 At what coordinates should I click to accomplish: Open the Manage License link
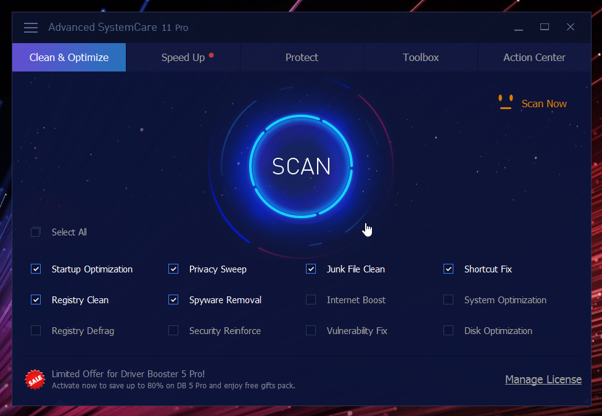tap(543, 380)
